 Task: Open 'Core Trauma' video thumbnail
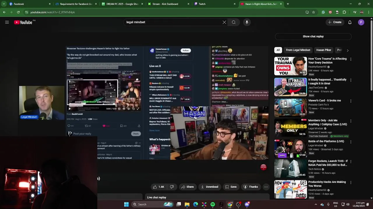(291, 66)
